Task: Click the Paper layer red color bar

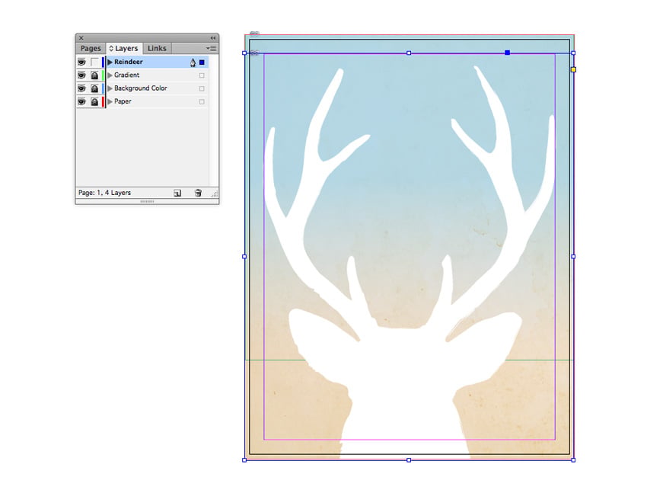Action: tap(103, 101)
